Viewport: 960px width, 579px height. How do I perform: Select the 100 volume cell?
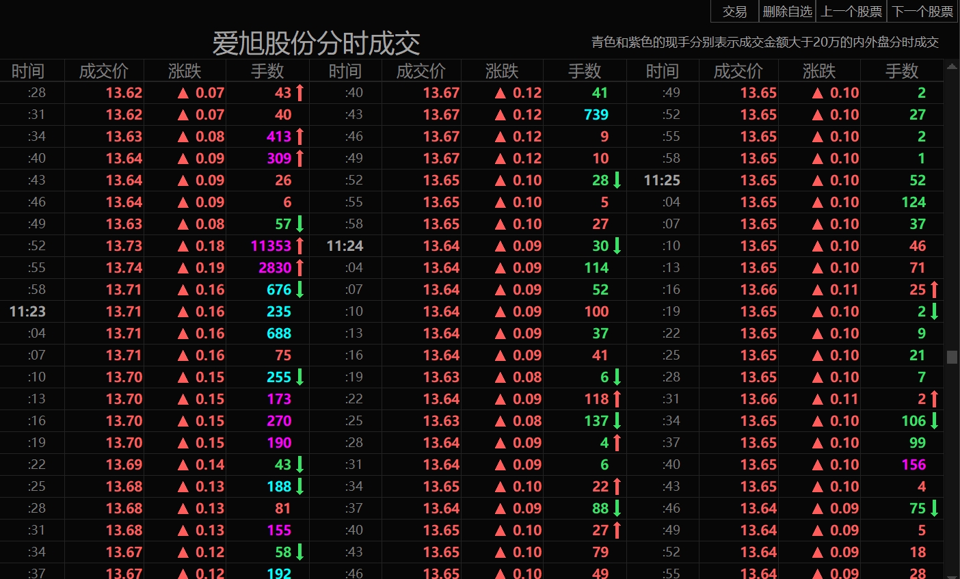pos(596,312)
